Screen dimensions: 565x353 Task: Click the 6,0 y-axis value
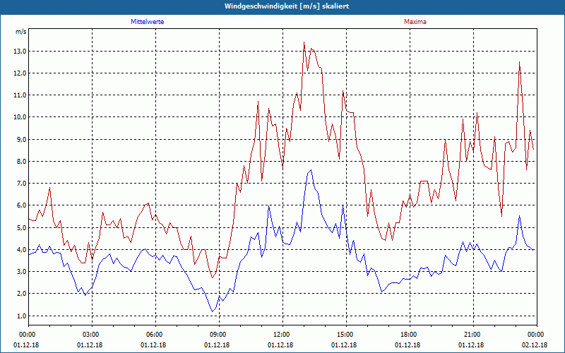point(22,205)
